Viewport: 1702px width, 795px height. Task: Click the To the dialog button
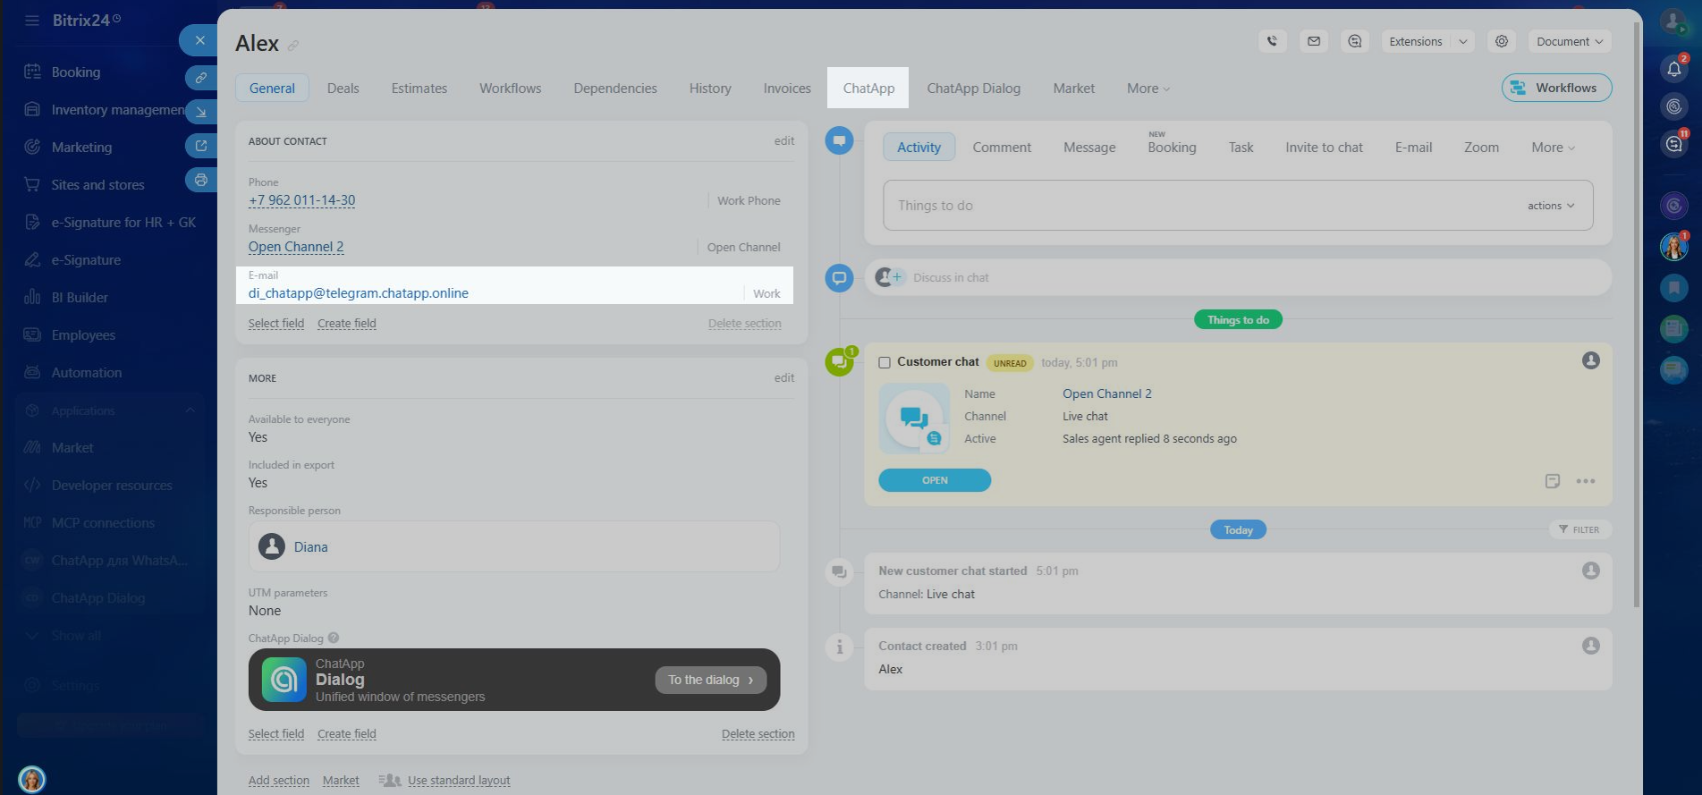click(710, 680)
